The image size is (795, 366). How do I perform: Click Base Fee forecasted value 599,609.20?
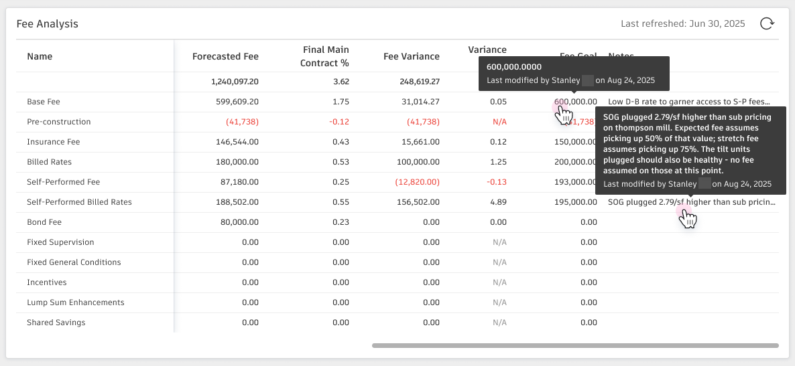[x=237, y=102]
